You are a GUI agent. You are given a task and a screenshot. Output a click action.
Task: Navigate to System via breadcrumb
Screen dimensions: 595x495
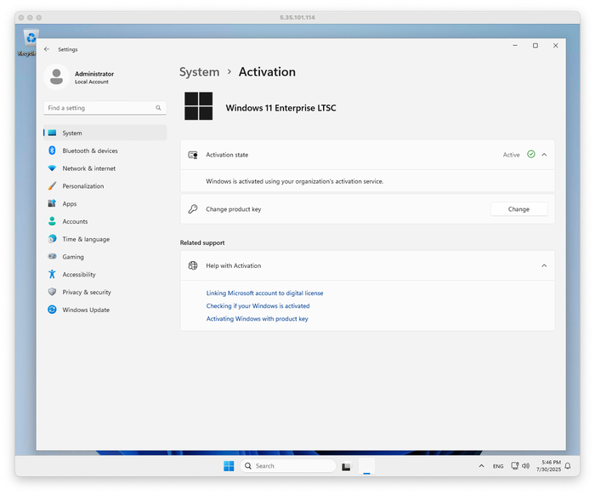(199, 72)
